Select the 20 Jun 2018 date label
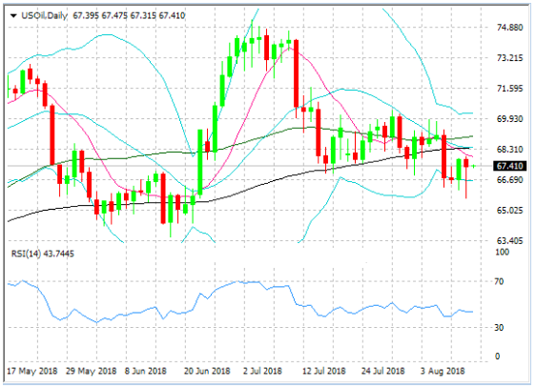The height and width of the screenshot is (388, 536). [207, 371]
